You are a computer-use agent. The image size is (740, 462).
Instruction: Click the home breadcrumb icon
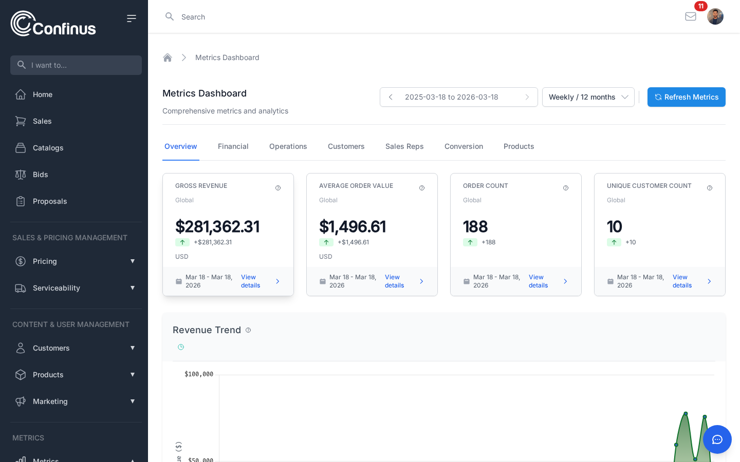click(x=168, y=57)
